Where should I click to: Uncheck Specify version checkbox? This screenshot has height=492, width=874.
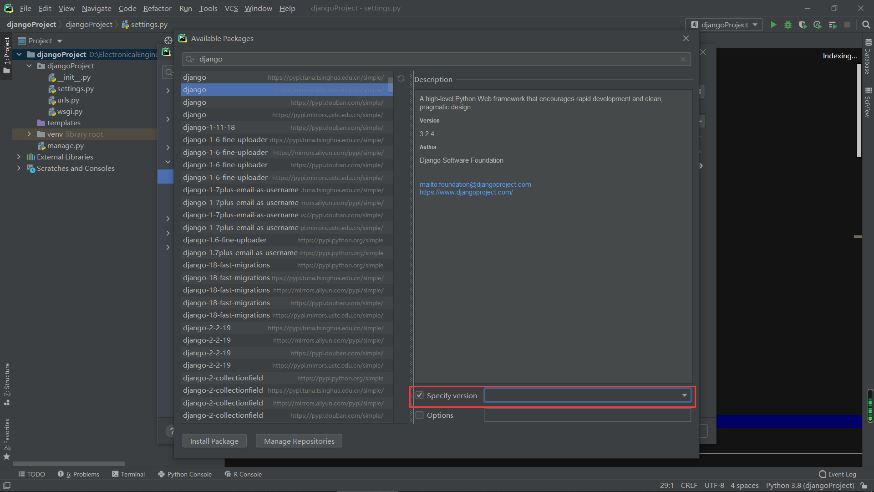[420, 395]
